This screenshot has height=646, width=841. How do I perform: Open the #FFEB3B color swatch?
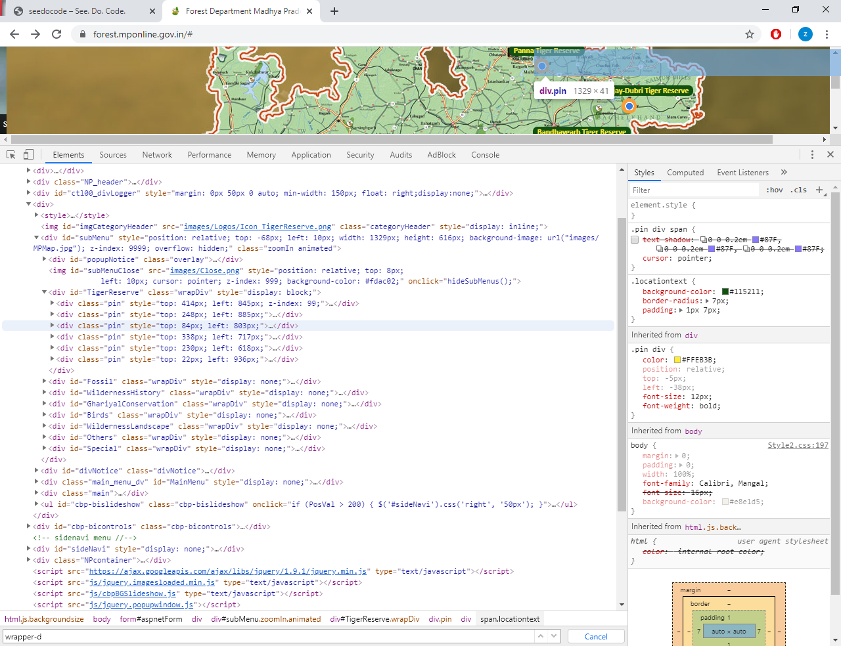coord(677,360)
